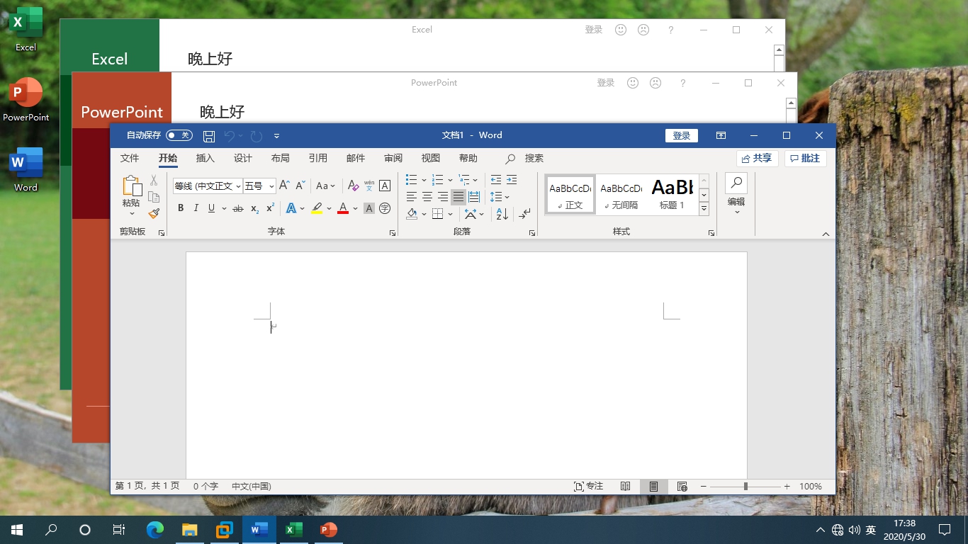Click the Clear Formatting icon
This screenshot has width=968, height=544.
(x=354, y=186)
